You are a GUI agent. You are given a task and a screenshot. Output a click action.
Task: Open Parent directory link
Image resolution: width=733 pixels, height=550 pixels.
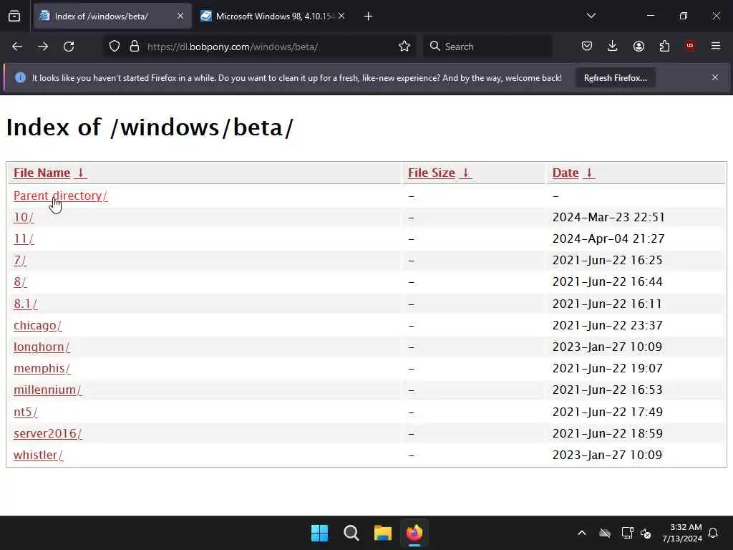(60, 196)
